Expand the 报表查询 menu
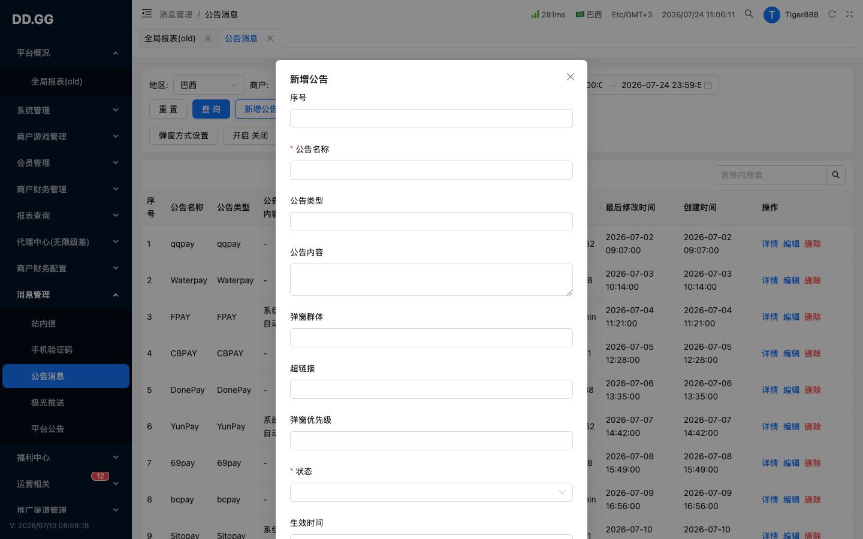The image size is (863, 539). tap(66, 216)
